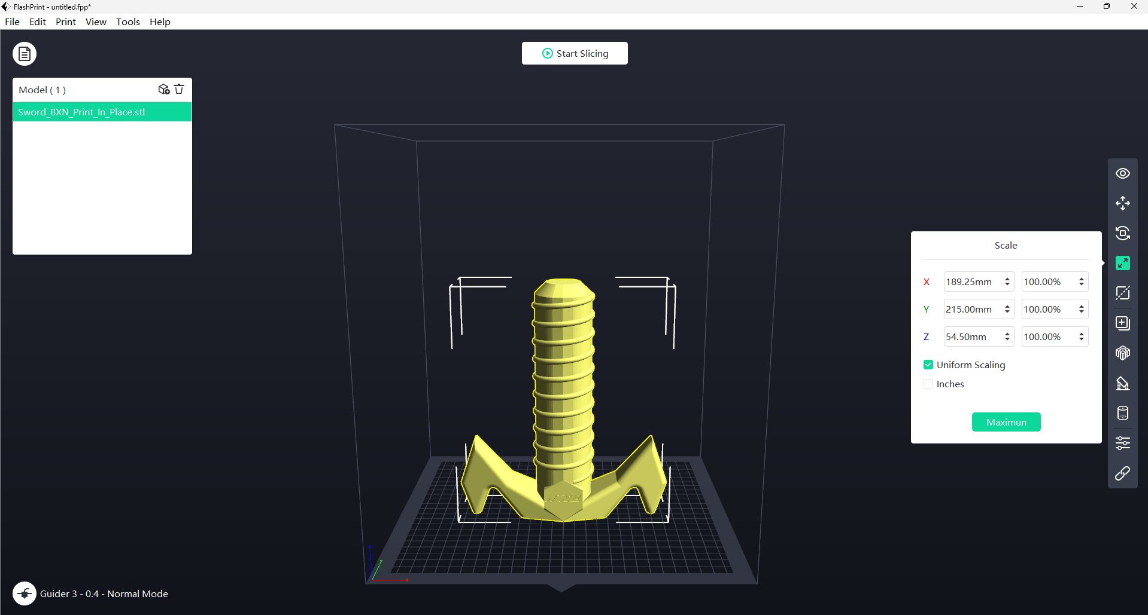Viewport: 1148px width, 615px height.
Task: Click the Start Slicing button
Action: point(575,53)
